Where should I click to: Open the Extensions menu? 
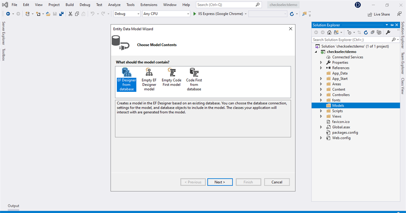coord(149,5)
